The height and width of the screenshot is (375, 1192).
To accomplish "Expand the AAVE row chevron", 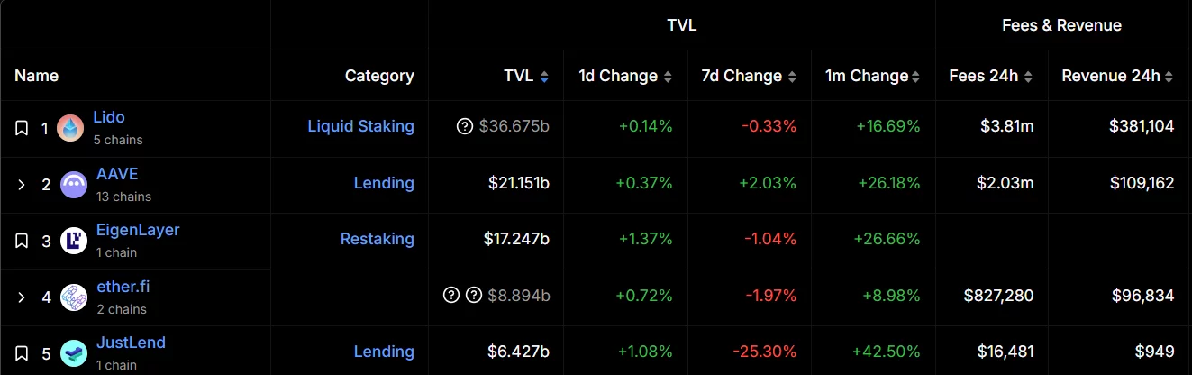I will point(22,185).
